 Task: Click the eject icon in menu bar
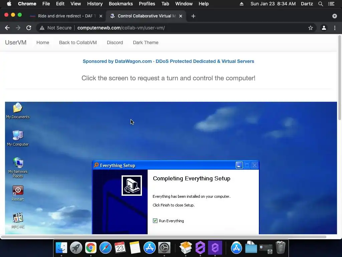pyautogui.click(x=241, y=4)
